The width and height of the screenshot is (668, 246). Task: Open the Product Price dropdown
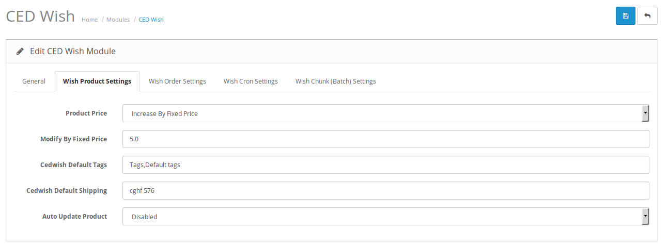point(382,113)
